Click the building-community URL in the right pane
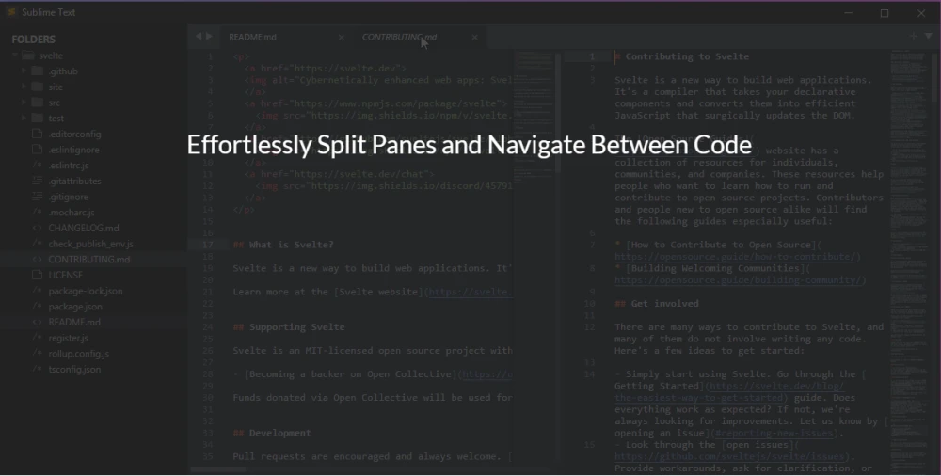 point(738,279)
